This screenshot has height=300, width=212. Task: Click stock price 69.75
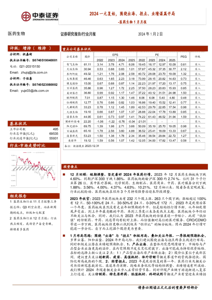87,126
